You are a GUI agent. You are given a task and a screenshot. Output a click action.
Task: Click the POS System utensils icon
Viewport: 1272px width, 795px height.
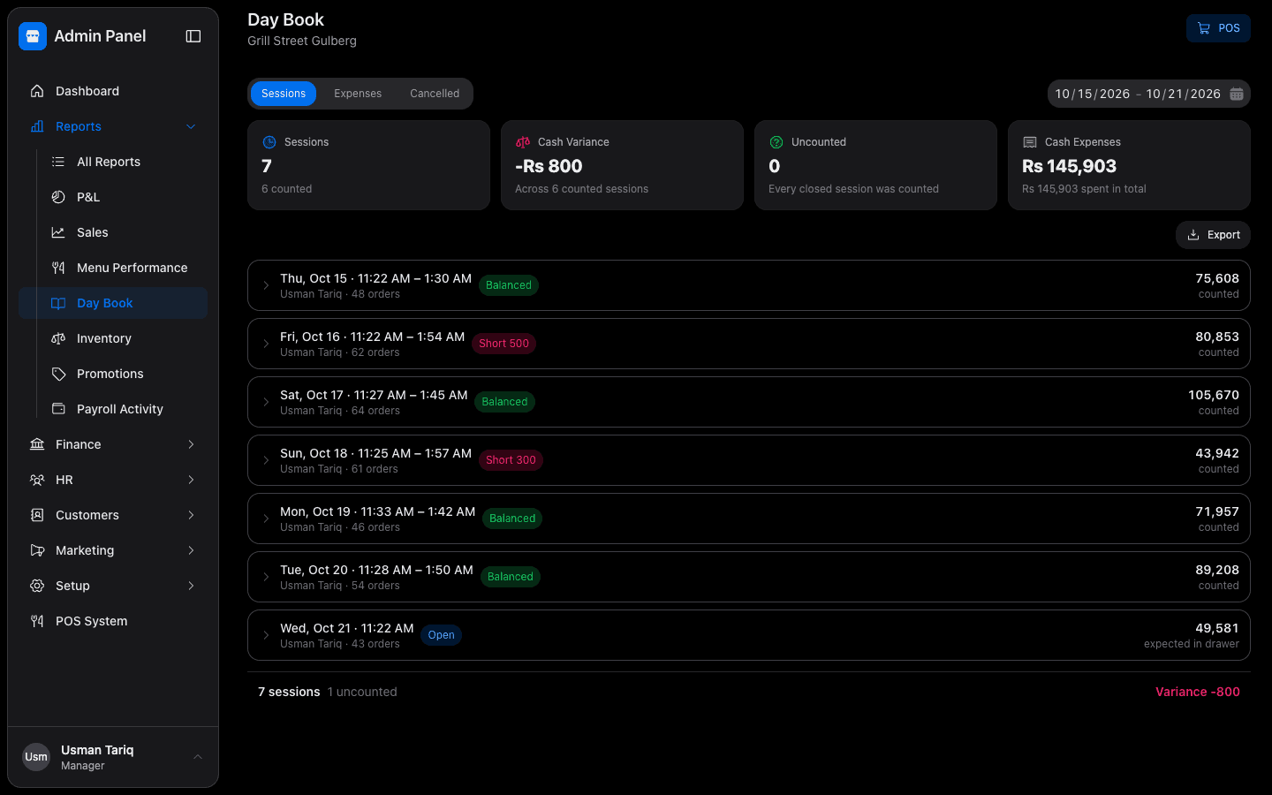click(x=37, y=621)
